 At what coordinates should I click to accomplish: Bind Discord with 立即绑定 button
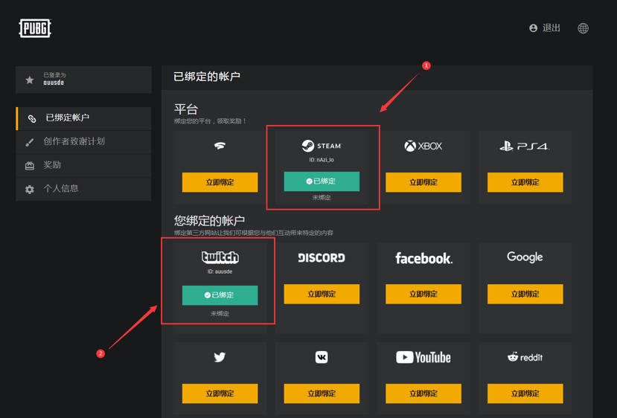point(322,294)
